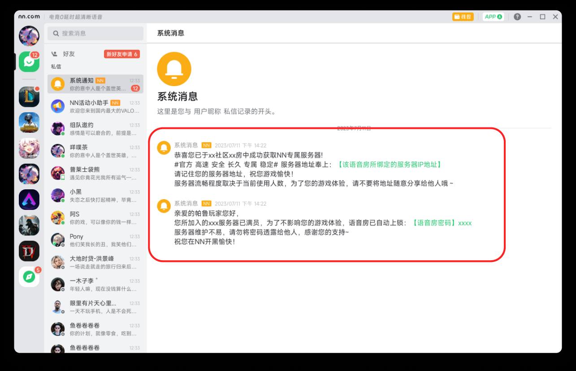Open the 阿S conversation
This screenshot has height=371, width=576.
click(95, 218)
